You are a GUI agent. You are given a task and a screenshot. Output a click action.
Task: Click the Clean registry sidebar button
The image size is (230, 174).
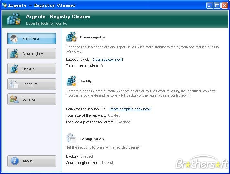click(x=32, y=54)
